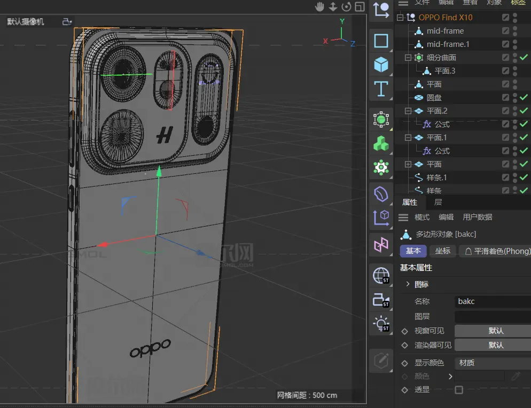531x408 pixels.
Task: Open the 文件 menu in Object Manager
Action: point(422,3)
